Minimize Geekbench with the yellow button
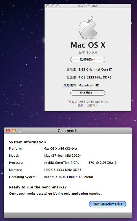Screen dimensions: 137x221 click(x=14, y=131)
